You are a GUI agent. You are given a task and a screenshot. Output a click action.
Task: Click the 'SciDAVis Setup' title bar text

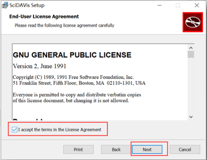(x=27, y=5)
